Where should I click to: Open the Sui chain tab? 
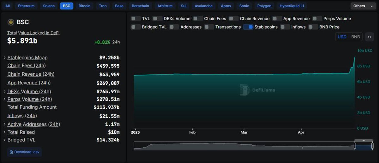point(183,6)
